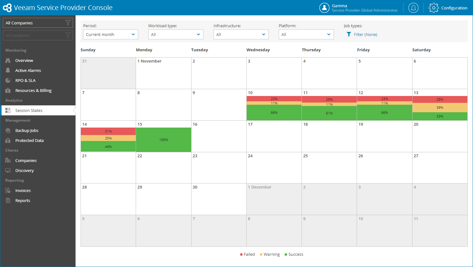Select the calendar cell for day 16

(219, 136)
